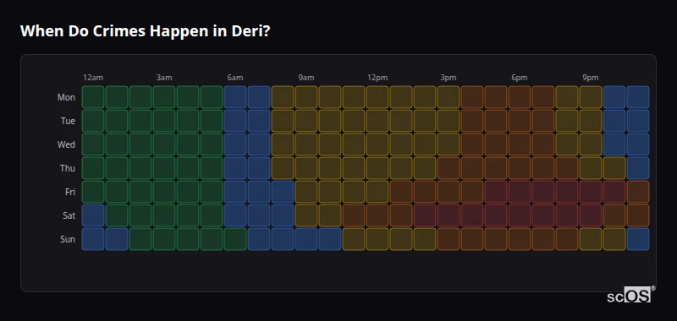Click the 3pm column label

click(449, 78)
